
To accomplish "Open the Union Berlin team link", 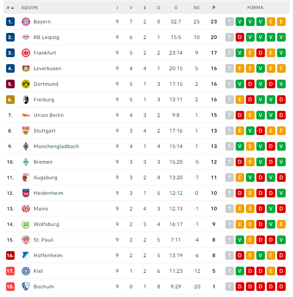I will tap(48, 115).
